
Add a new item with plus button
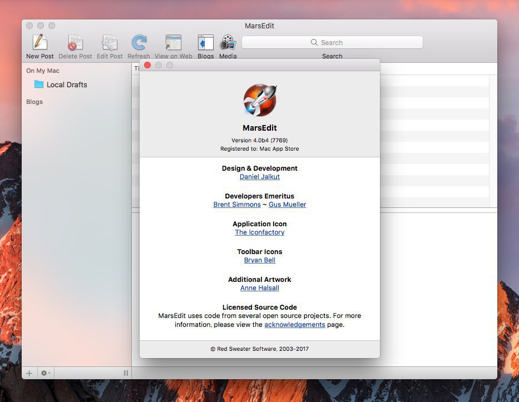pyautogui.click(x=29, y=373)
